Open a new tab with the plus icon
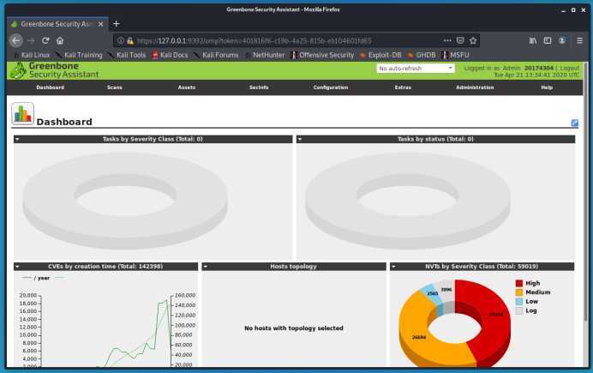593x373 pixels. (116, 24)
